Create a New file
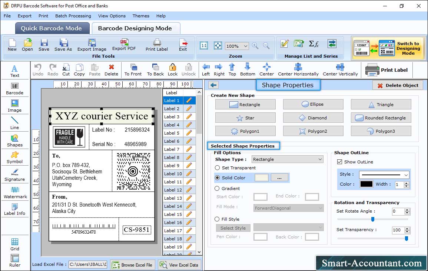428x271 pixels. (x=12, y=45)
